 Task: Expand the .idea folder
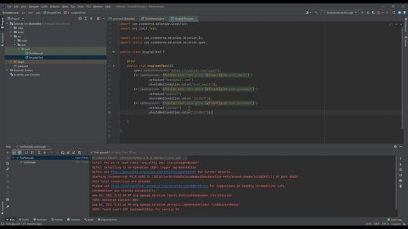coord(11,28)
